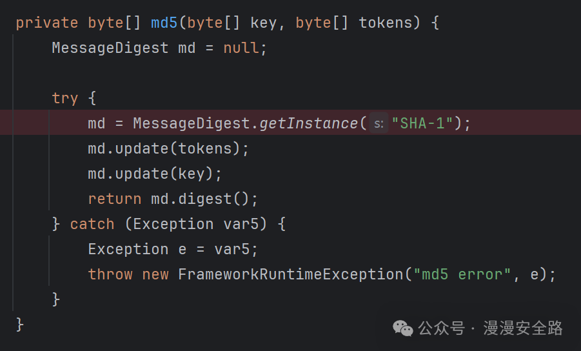Click the null keyword
Viewport: 581px width, 351px height.
[x=241, y=48]
